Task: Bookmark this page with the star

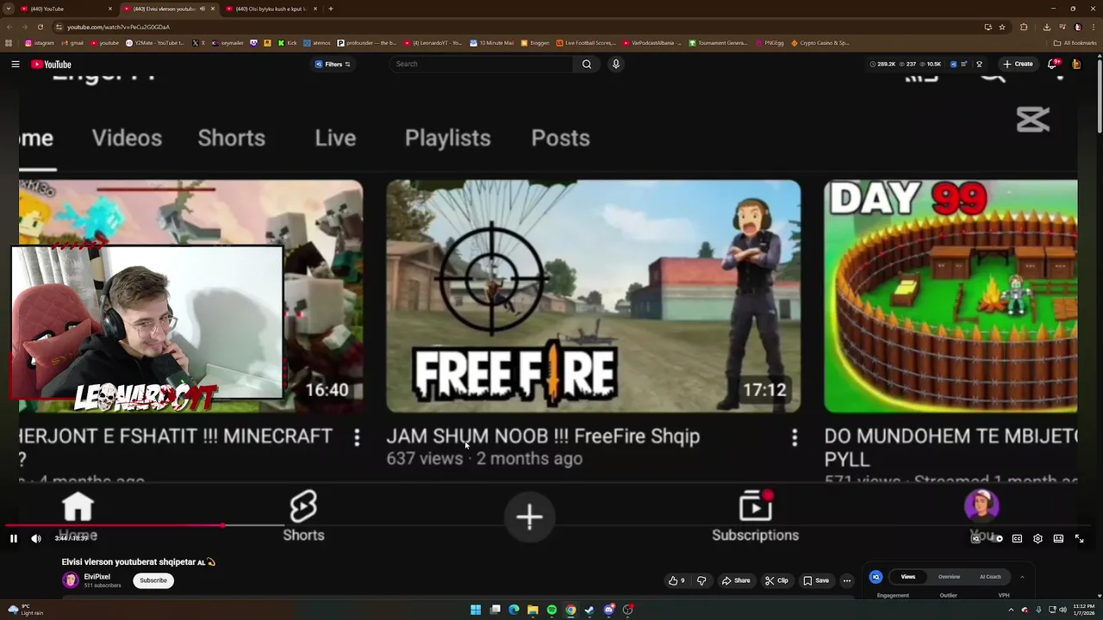Action: click(1001, 27)
